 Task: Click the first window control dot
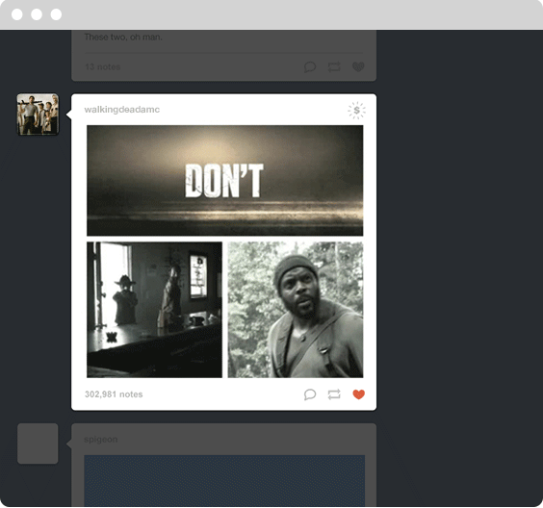[x=17, y=14]
